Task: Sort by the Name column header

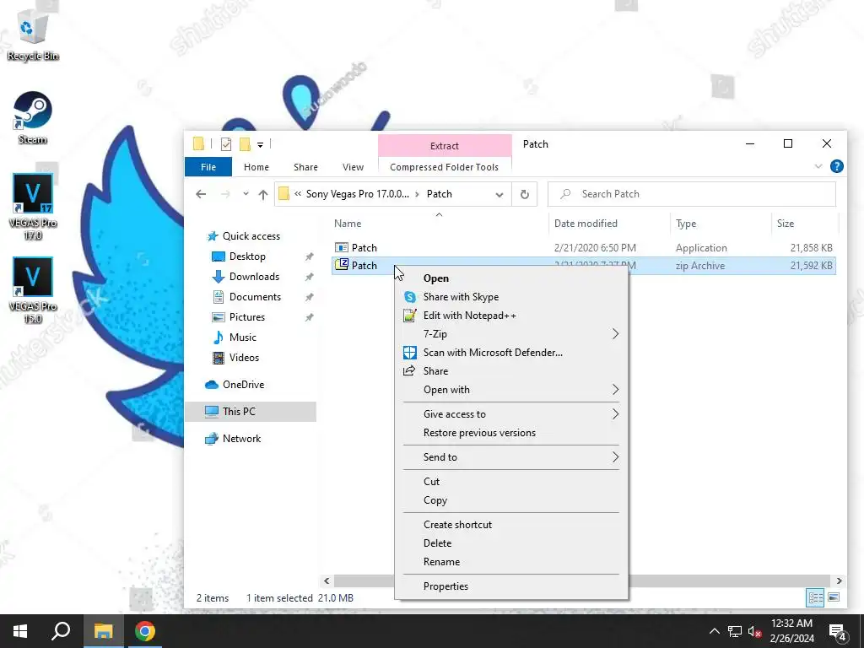Action: pos(348,223)
